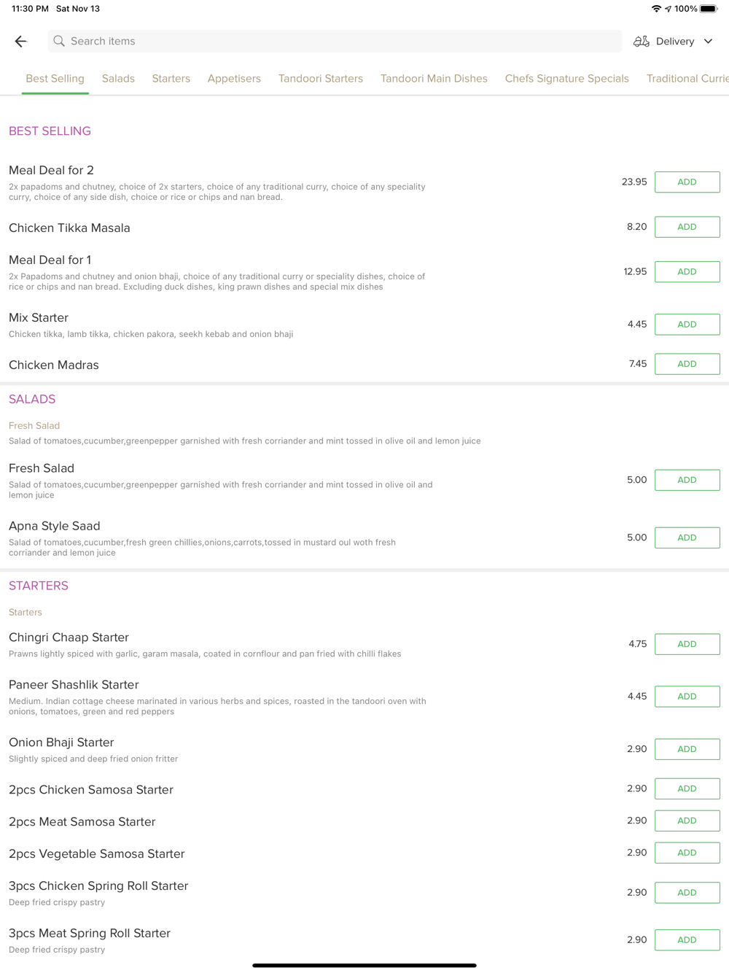Switch to the Salads tab
The width and height of the screenshot is (729, 973).
pos(118,79)
